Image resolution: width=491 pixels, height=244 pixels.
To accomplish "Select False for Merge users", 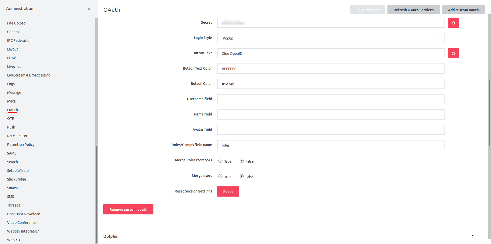I will [242, 176].
